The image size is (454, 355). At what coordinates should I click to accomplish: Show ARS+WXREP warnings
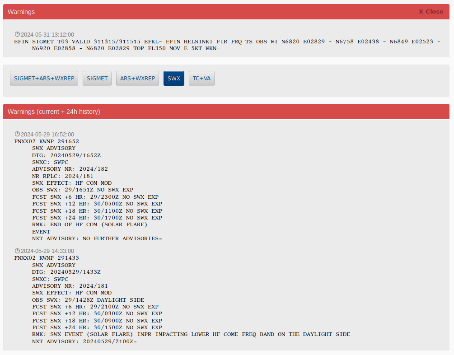pos(137,78)
